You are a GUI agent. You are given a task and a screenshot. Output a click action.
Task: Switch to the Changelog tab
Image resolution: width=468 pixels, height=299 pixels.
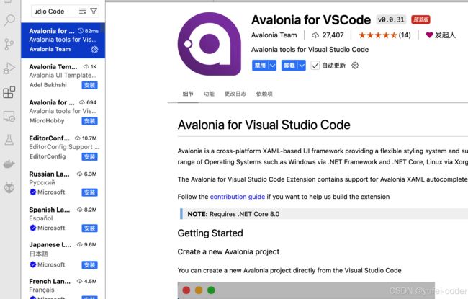pyautogui.click(x=235, y=94)
